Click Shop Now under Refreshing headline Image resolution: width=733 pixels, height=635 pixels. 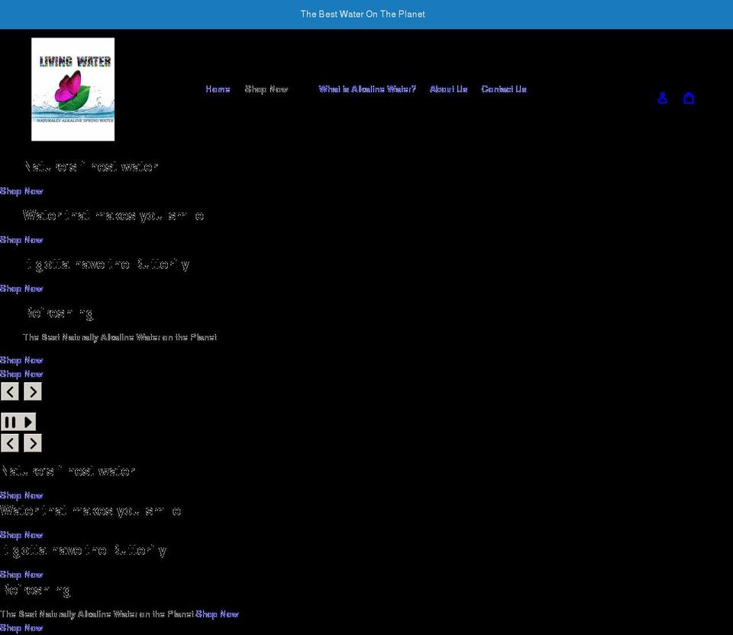(x=21, y=359)
